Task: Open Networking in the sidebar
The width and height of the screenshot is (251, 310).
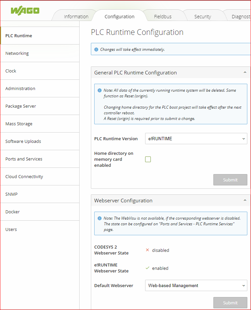Action: click(x=17, y=53)
